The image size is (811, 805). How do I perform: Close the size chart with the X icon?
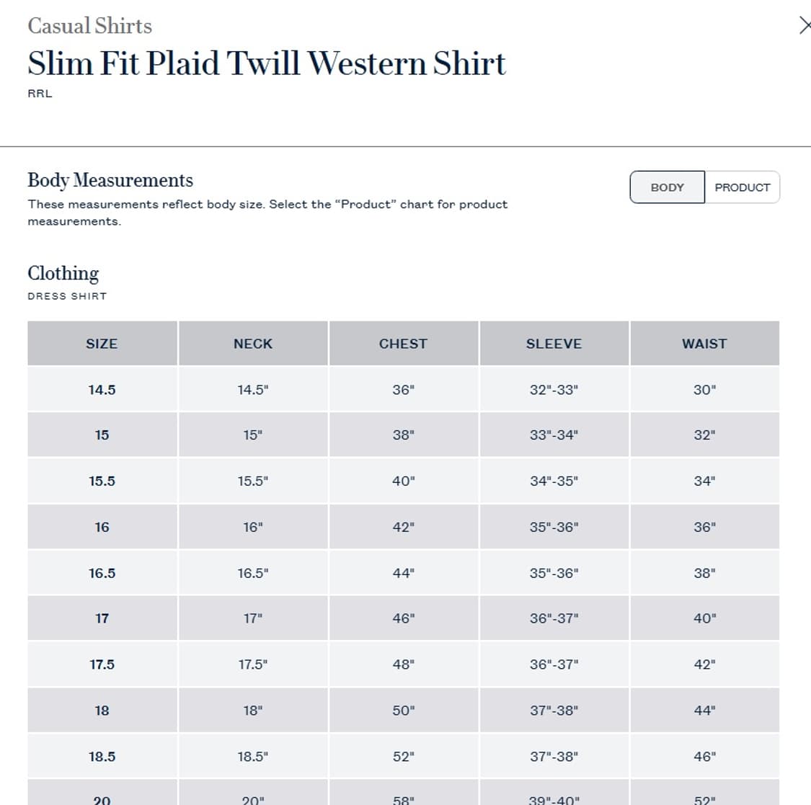pyautogui.click(x=805, y=26)
